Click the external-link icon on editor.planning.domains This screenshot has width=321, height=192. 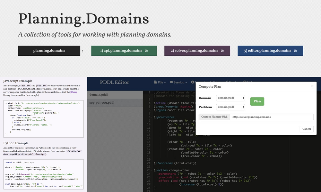tap(295, 51)
